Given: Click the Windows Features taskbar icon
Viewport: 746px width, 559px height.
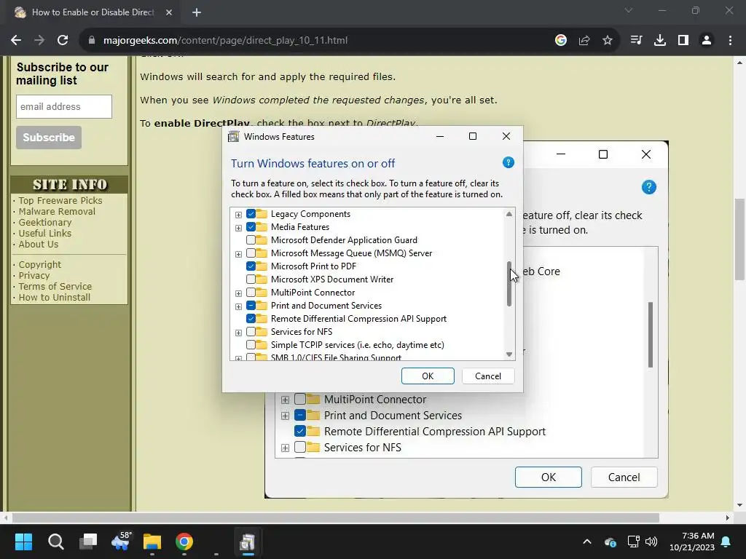Looking at the screenshot, I should coord(248,542).
